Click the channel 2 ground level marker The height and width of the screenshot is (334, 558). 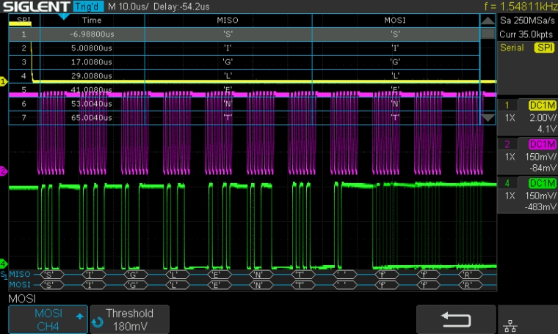pos(4,171)
